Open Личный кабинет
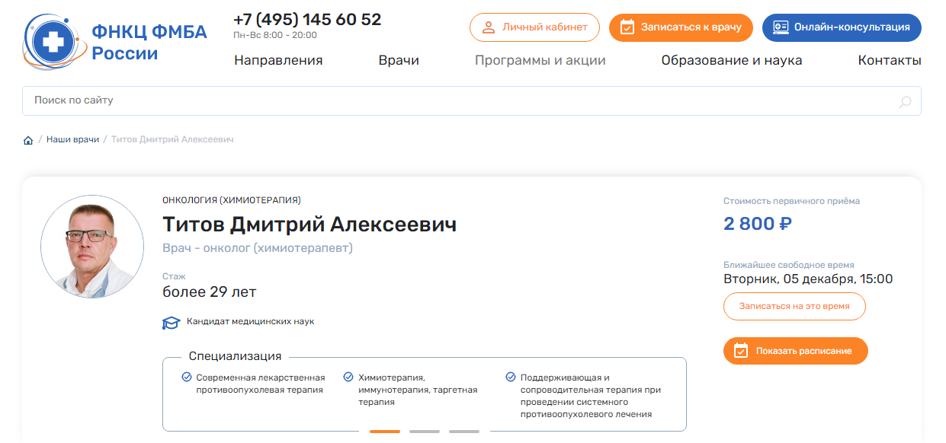Viewport: 946px width, 443px height. tap(534, 27)
